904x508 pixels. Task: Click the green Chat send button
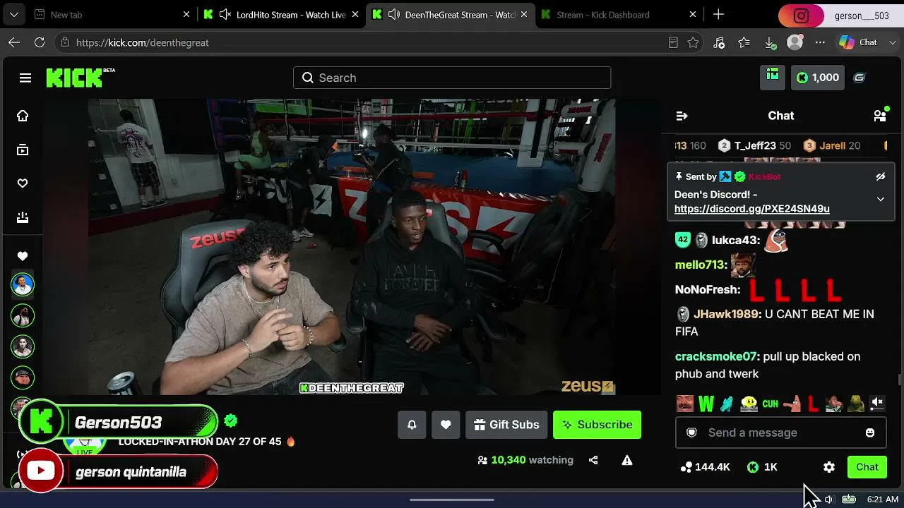[x=867, y=467]
